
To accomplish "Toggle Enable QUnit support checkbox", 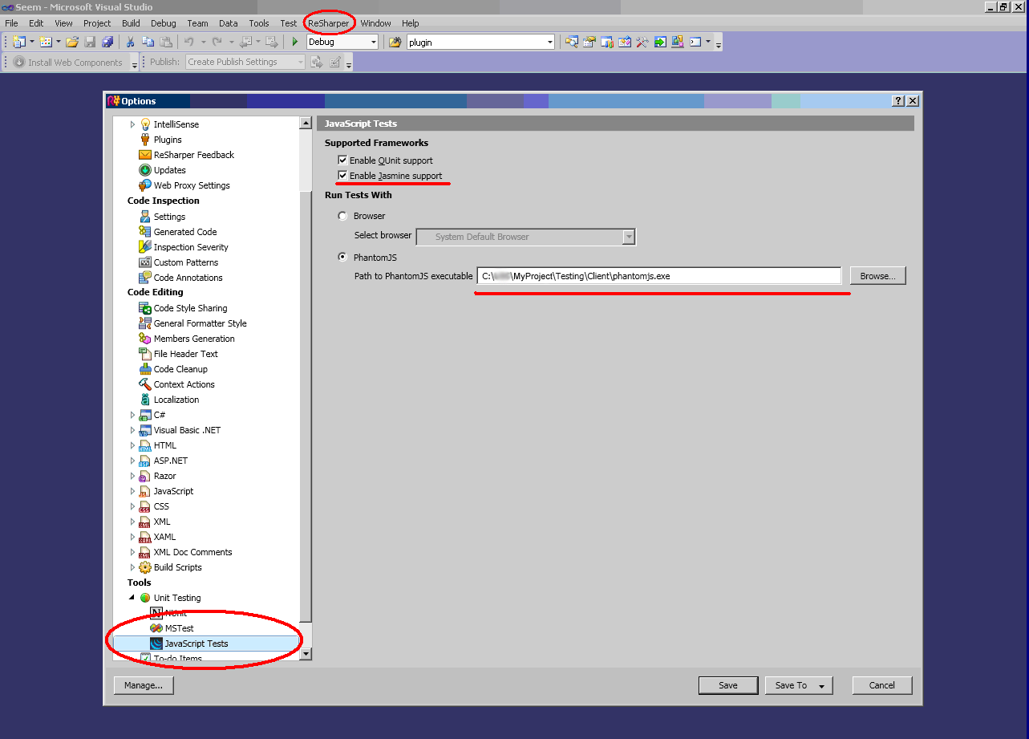I will coord(342,160).
